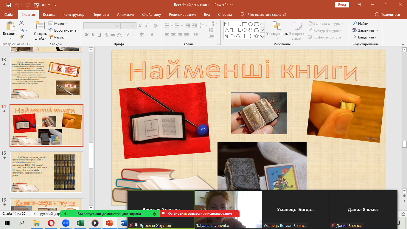Click the Cut scissors icon

coord(21,23)
